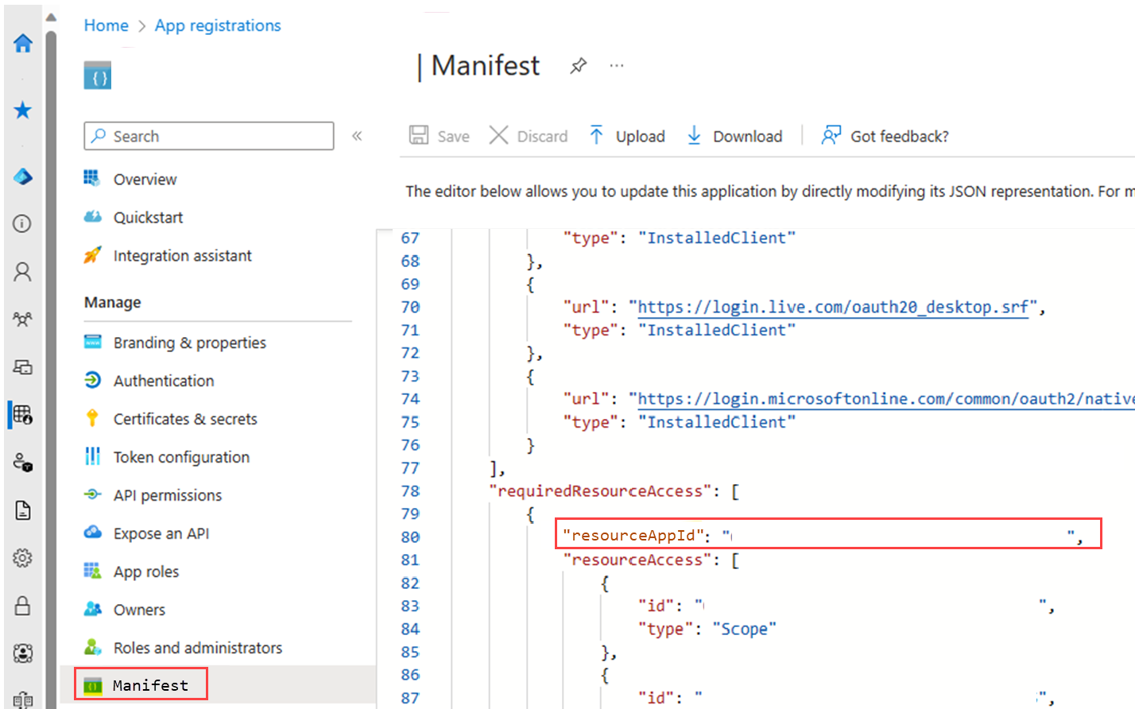Image resolution: width=1135 pixels, height=709 pixels.
Task: Place cursor on "requiredResourceAccess" line
Action: (x=614, y=491)
